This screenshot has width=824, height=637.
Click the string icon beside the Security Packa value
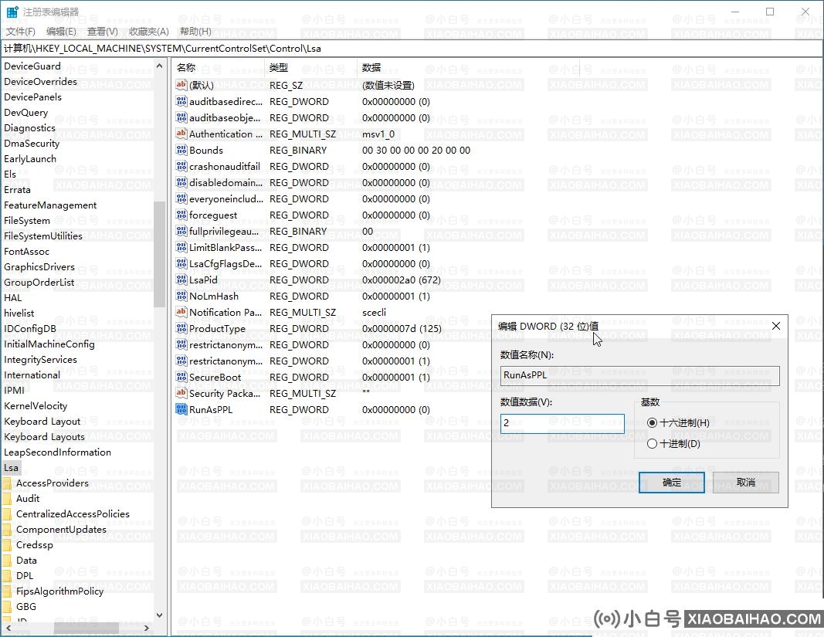tap(181, 394)
